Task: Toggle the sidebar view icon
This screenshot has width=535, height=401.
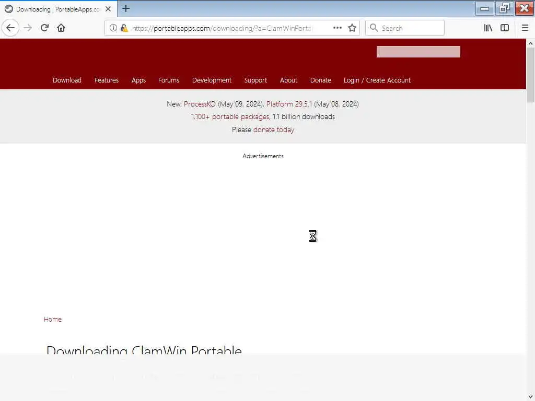Action: click(x=505, y=28)
